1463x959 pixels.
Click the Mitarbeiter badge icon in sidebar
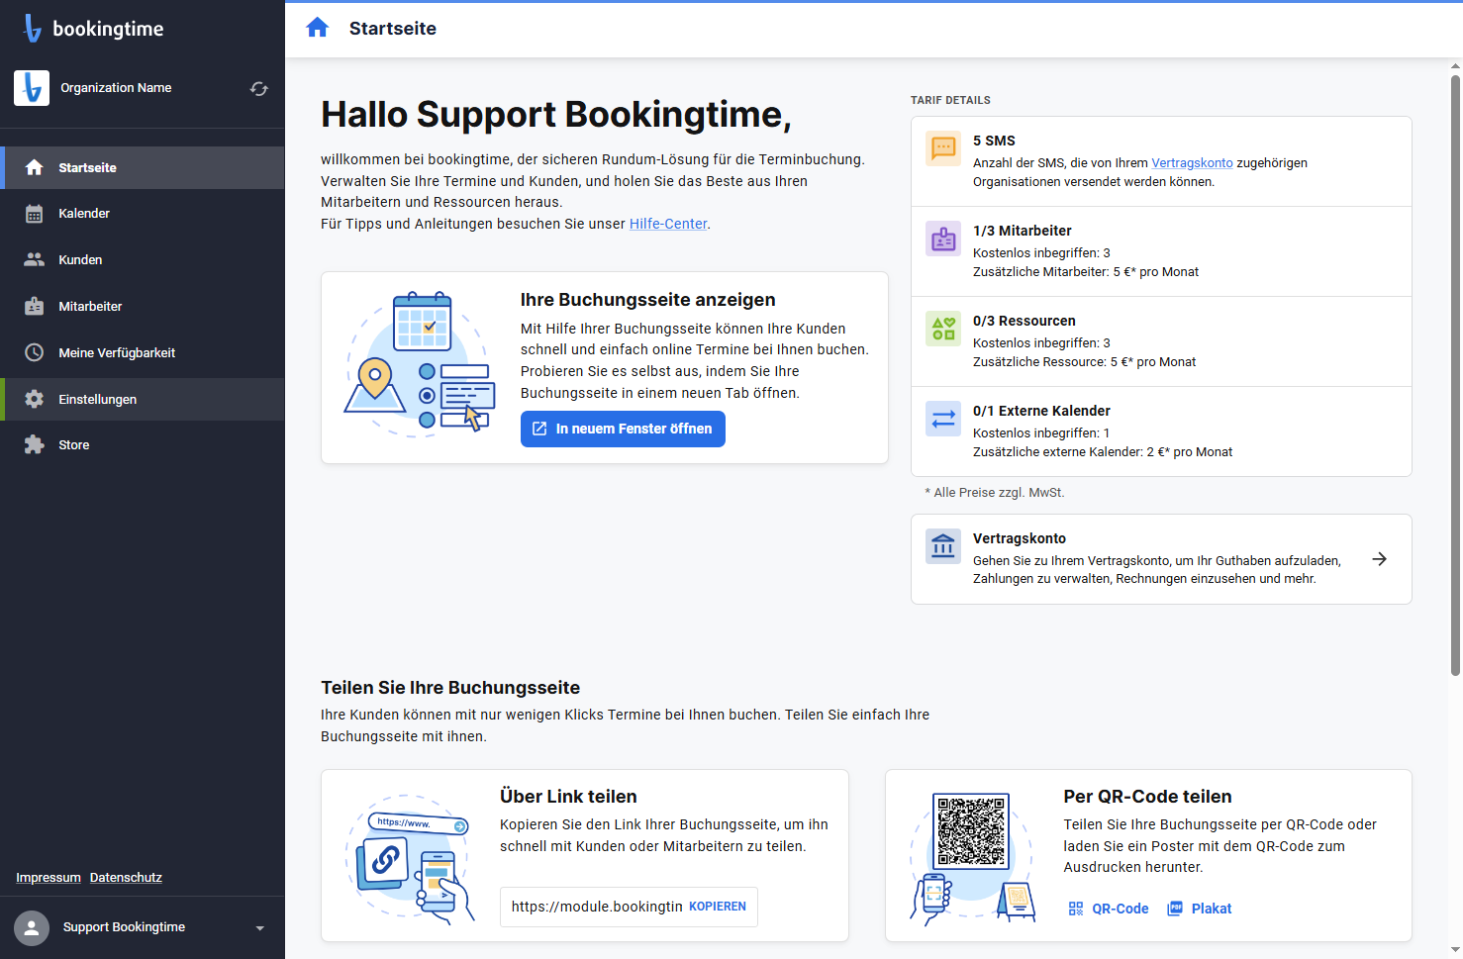tap(34, 306)
